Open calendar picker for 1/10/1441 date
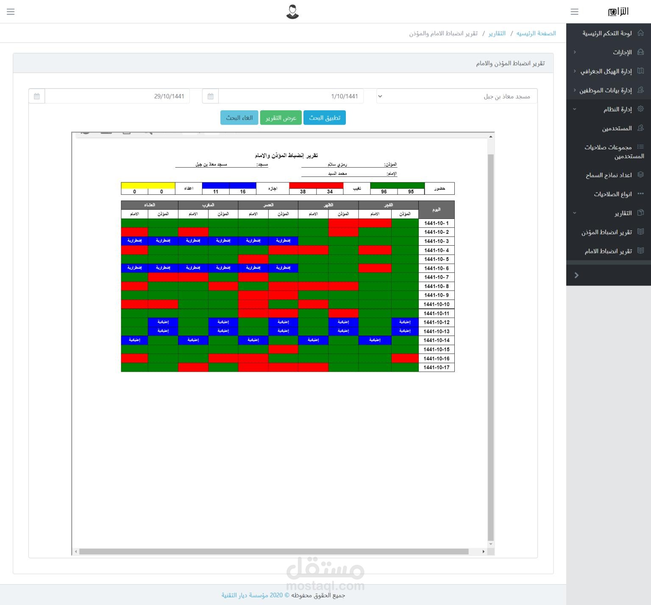The height and width of the screenshot is (605, 651). pyautogui.click(x=211, y=96)
